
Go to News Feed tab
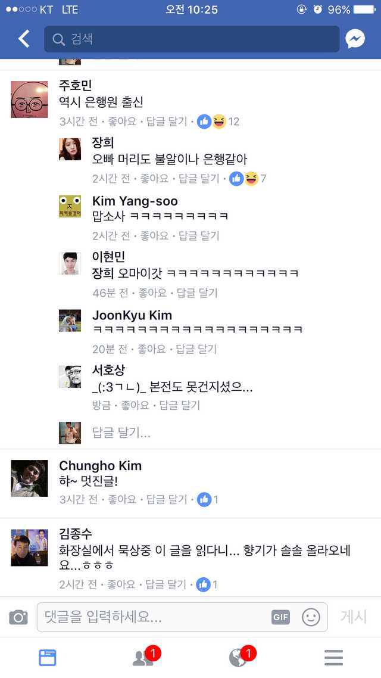[48, 657]
